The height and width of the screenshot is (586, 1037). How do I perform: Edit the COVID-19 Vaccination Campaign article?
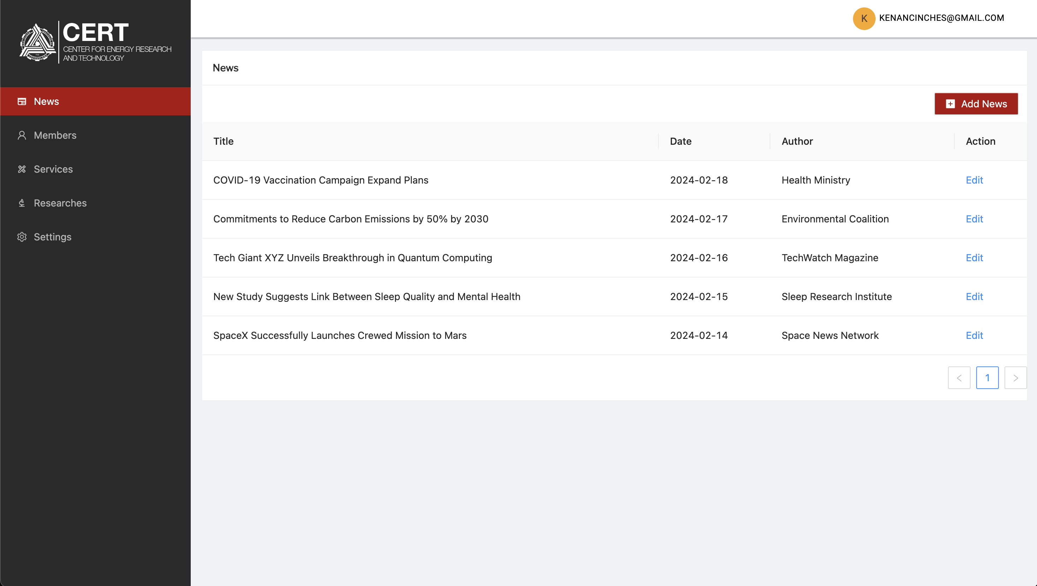pos(974,180)
